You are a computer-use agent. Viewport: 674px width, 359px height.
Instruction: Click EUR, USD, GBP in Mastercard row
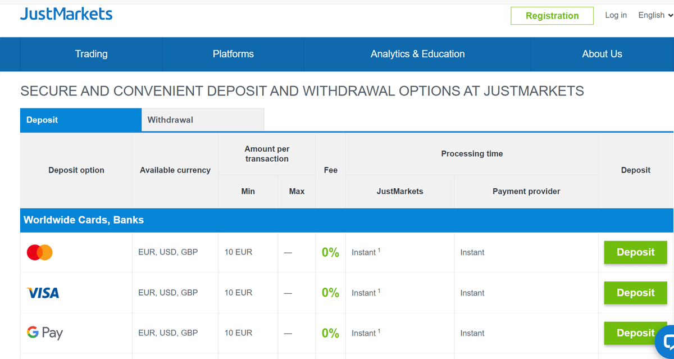(x=168, y=252)
